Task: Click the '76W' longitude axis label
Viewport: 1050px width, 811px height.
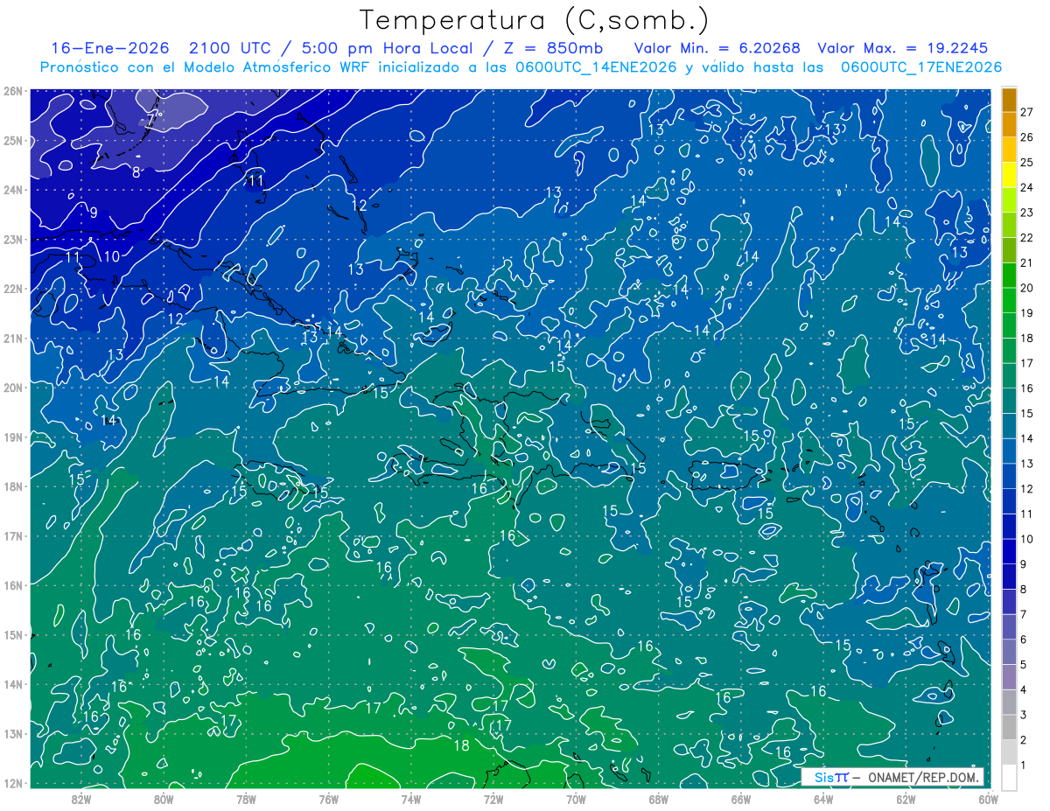Action: click(x=328, y=798)
